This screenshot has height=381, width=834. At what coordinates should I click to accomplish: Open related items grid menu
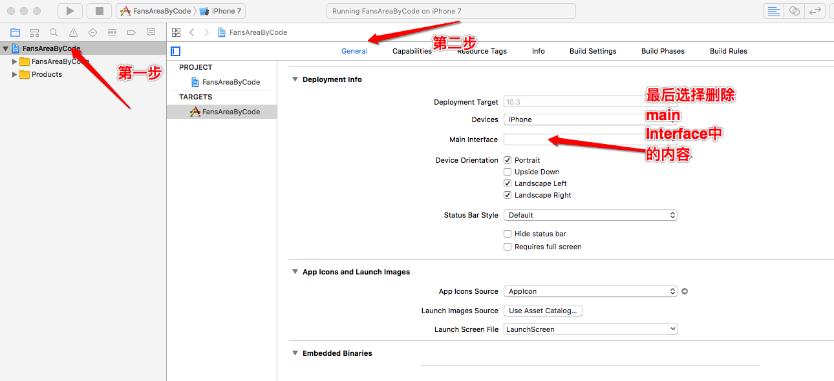click(x=176, y=32)
